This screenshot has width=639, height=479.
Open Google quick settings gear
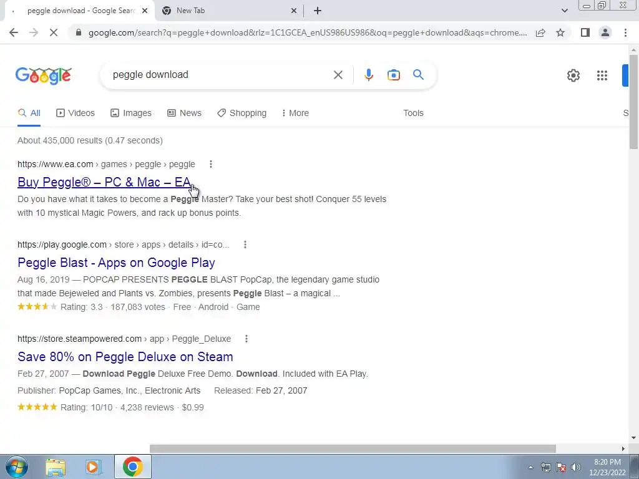click(x=573, y=75)
